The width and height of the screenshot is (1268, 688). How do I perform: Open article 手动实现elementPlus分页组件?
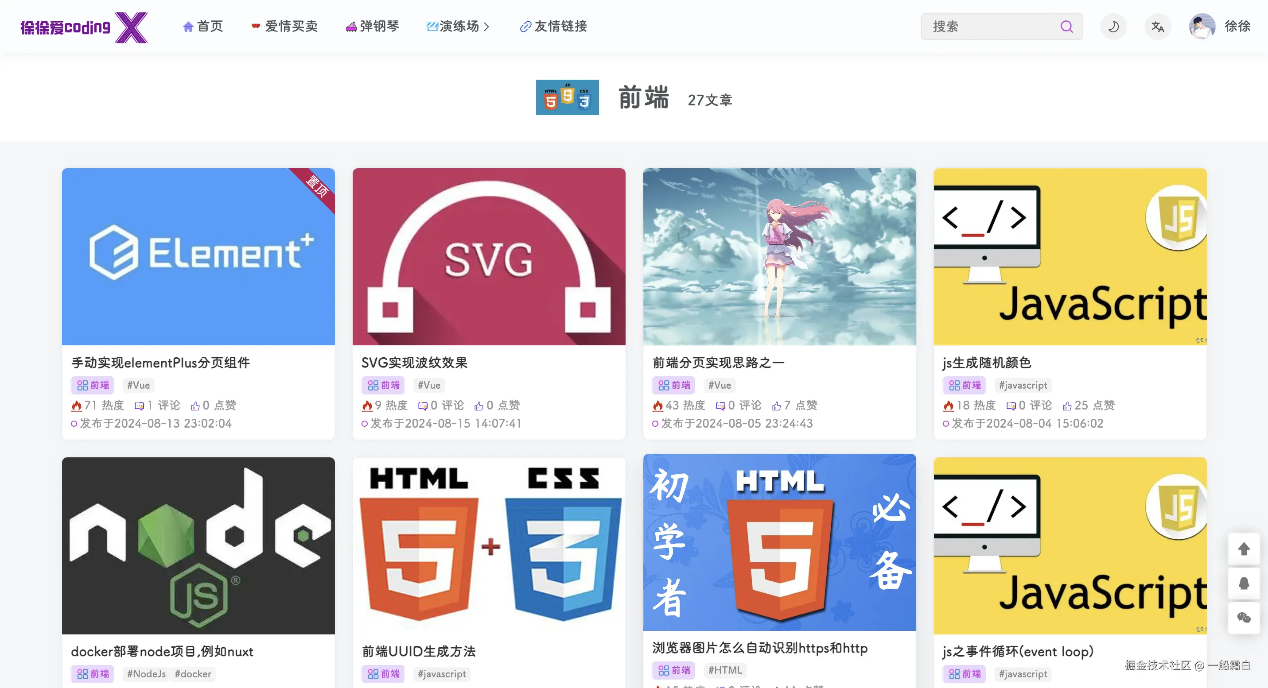coord(160,363)
